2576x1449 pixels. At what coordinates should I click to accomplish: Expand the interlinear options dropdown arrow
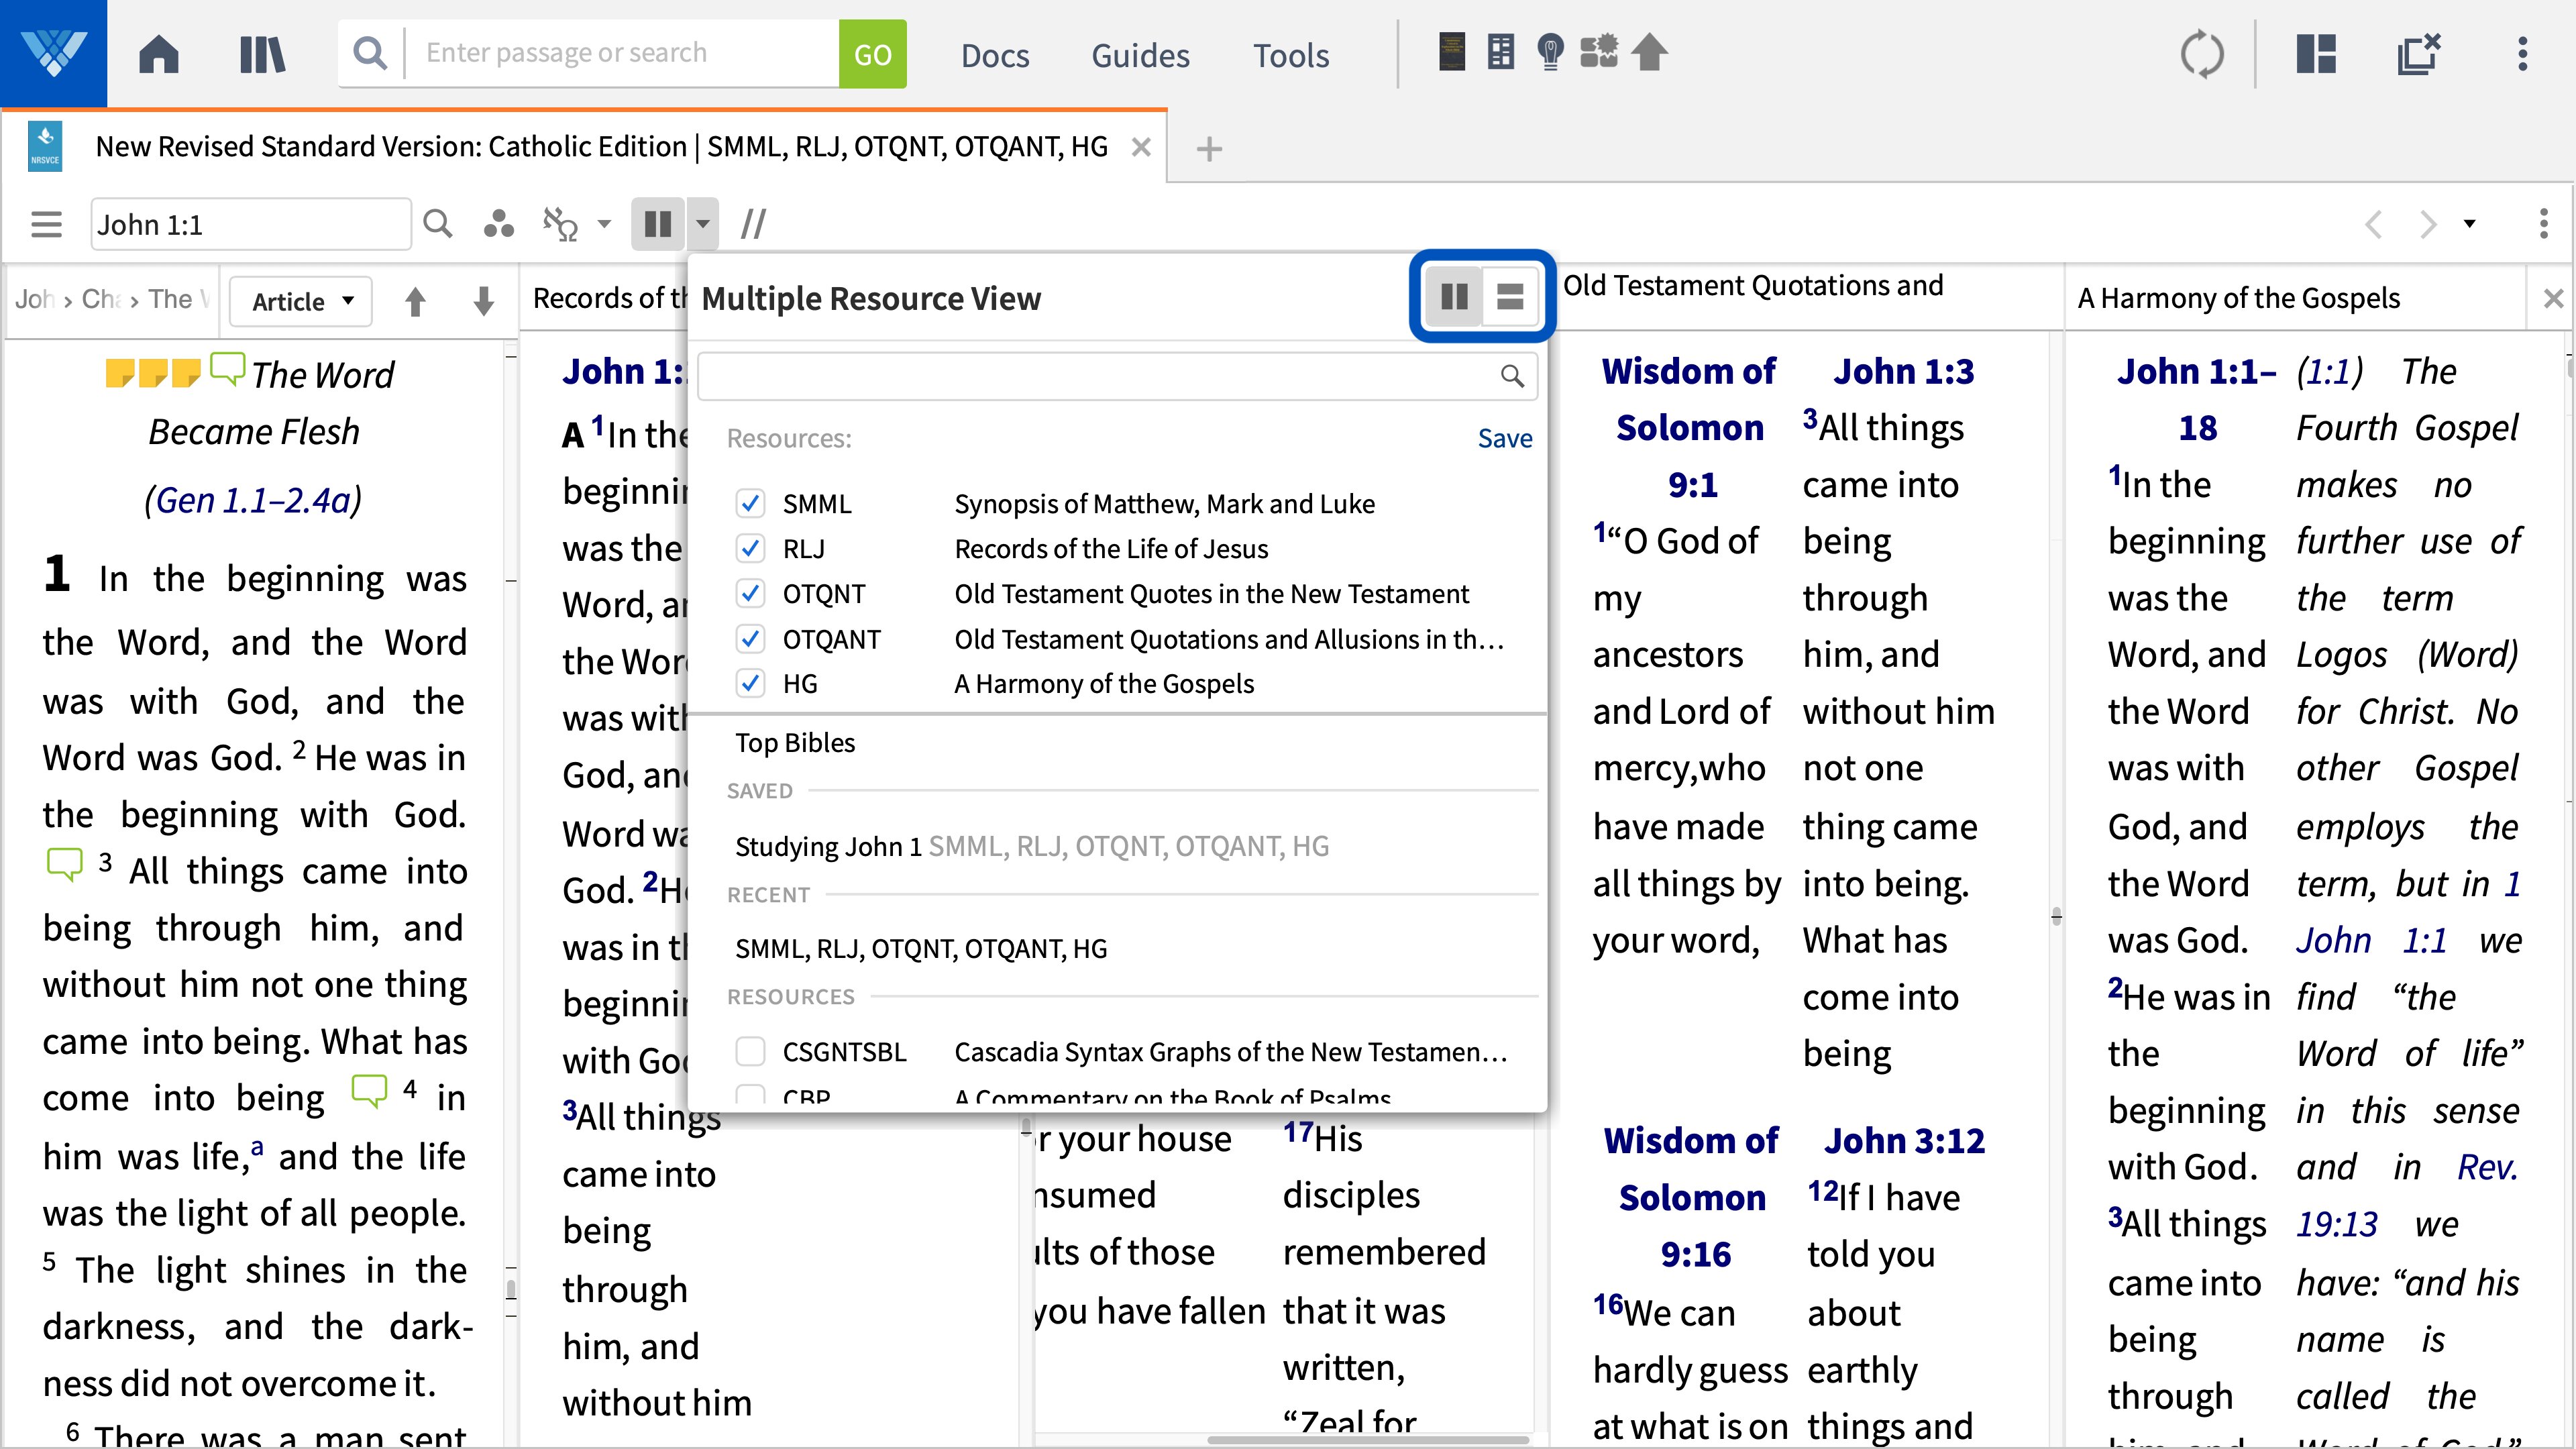pos(604,224)
